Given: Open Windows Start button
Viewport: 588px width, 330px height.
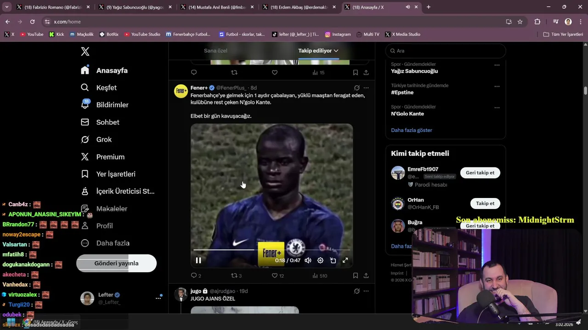Looking at the screenshot, I should pos(11,322).
